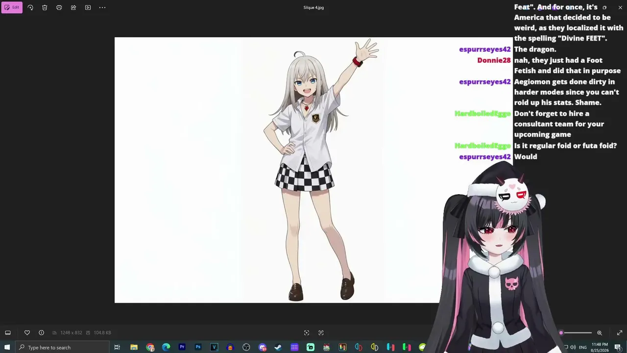627x353 pixels.
Task: Share the photo using the share icon
Action: 73,7
